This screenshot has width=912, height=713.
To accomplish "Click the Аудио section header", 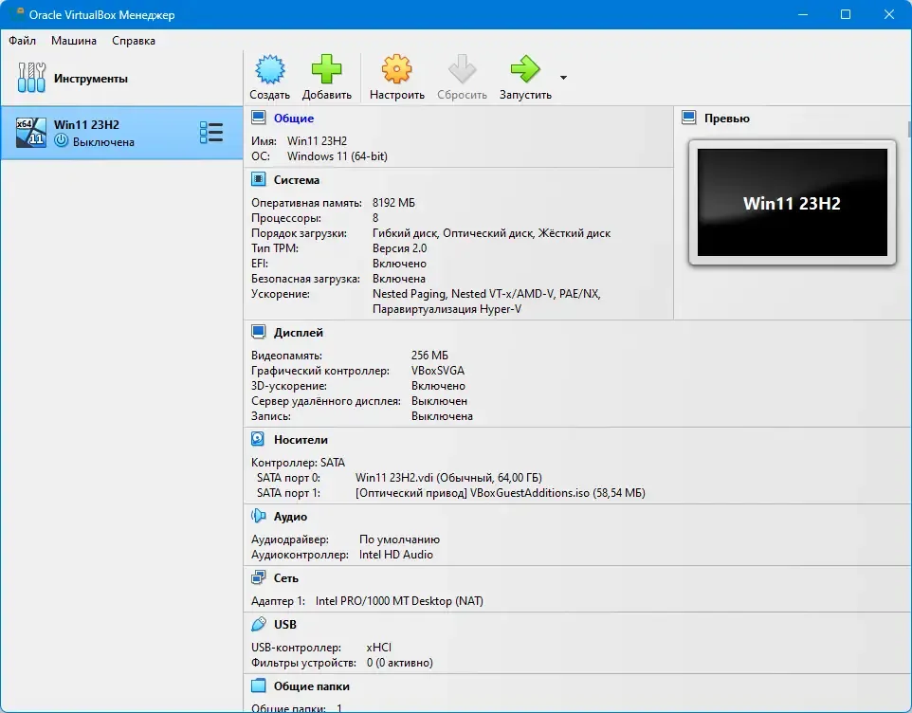I will 290,517.
